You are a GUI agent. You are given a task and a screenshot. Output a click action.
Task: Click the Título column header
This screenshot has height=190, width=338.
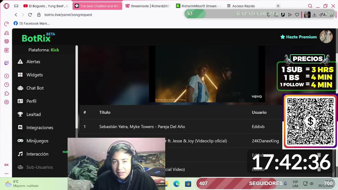point(105,112)
